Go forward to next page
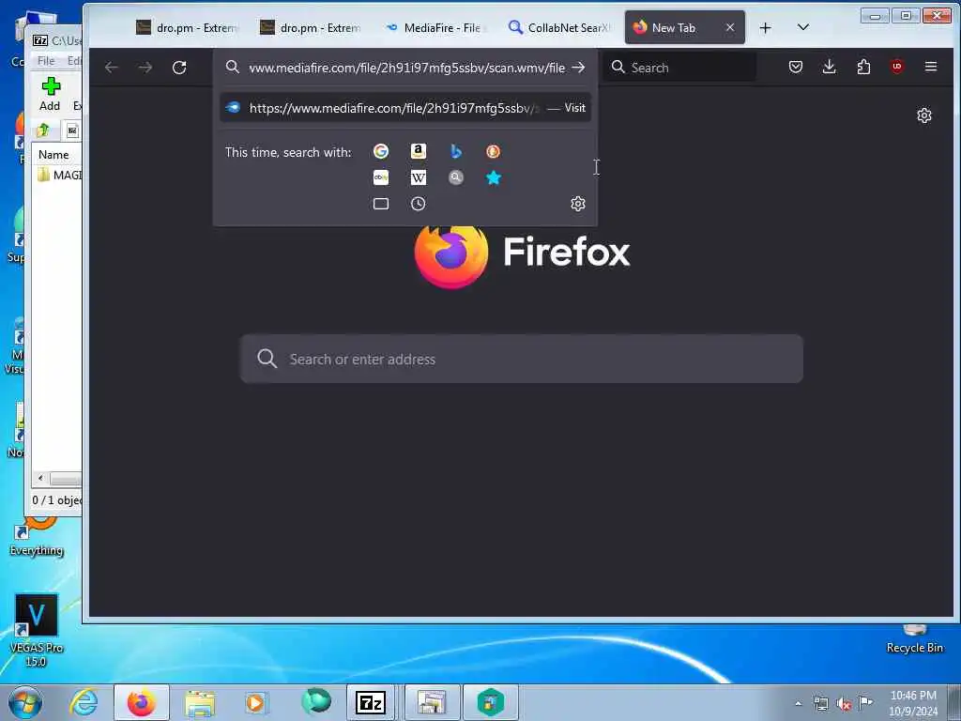 [x=145, y=68]
